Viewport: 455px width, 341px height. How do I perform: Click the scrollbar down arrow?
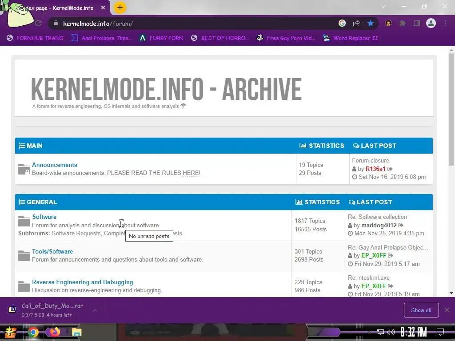[451, 293]
